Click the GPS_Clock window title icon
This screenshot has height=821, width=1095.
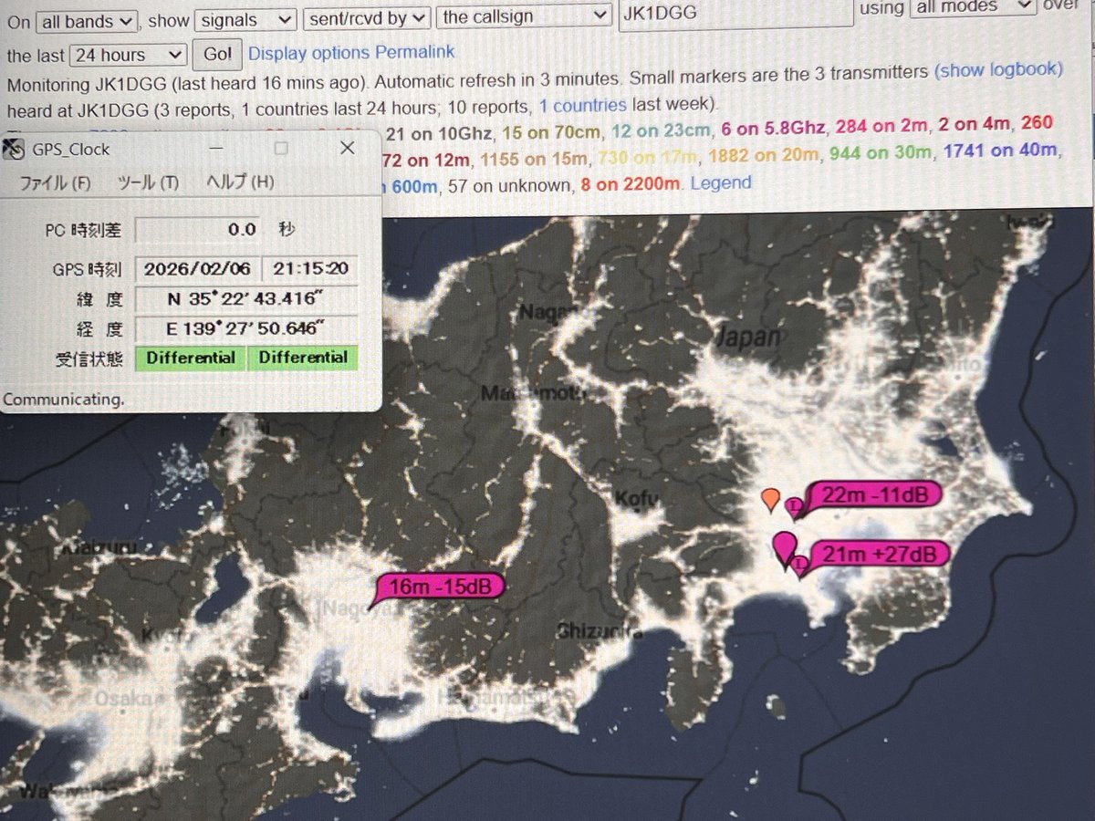[x=15, y=148]
